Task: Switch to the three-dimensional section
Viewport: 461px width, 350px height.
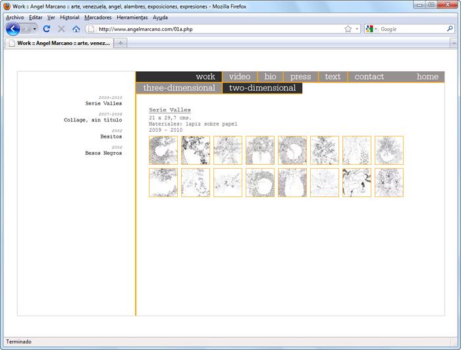Action: pos(179,88)
